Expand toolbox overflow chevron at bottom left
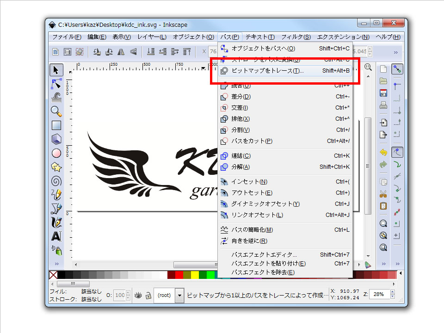Image resolution: width=444 pixels, height=333 pixels. tap(56, 264)
